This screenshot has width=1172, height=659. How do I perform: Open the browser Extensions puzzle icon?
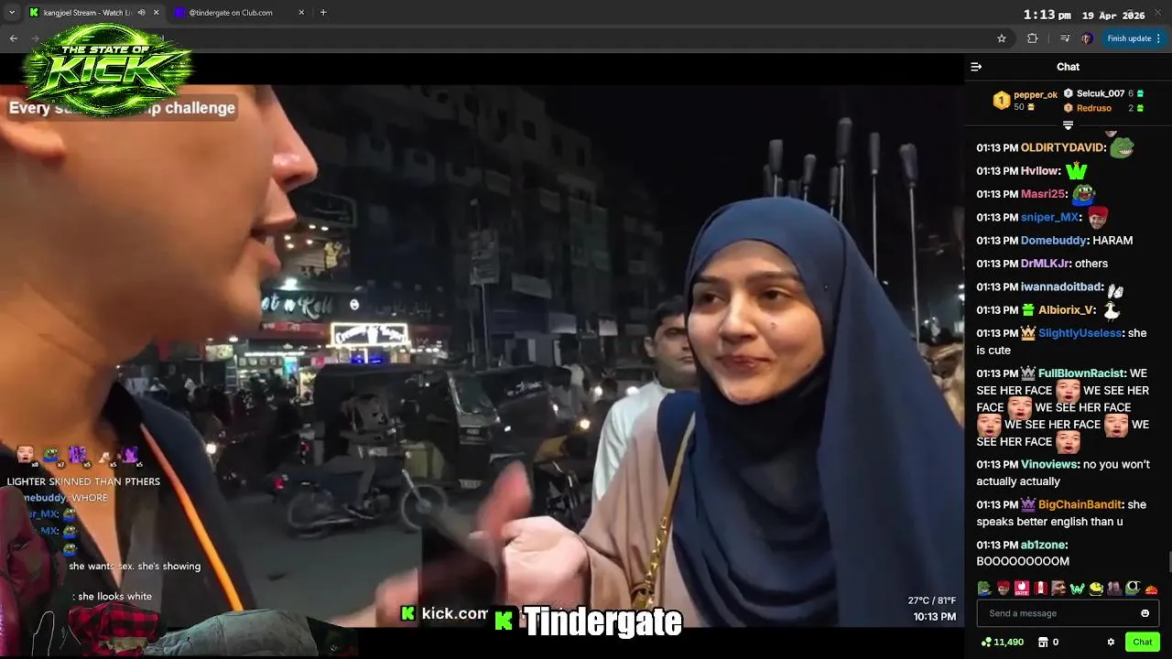(x=1033, y=38)
